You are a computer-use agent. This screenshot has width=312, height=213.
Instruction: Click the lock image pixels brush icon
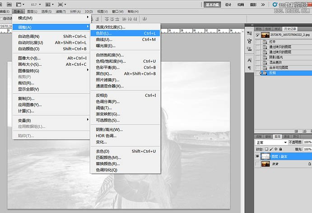coord(271,149)
